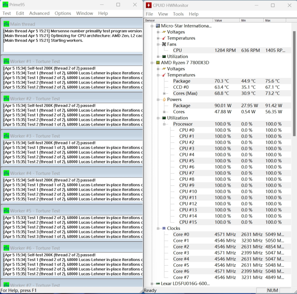Image resolution: width=297 pixels, height=294 pixels.
Task: Expand the Cores (Max) temperature entry
Action: [164, 93]
